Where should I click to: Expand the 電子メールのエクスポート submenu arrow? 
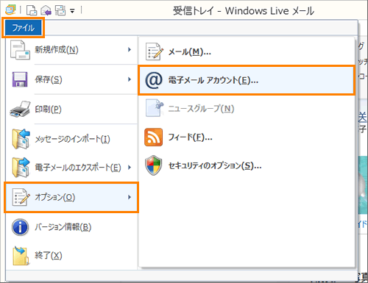pos(130,168)
